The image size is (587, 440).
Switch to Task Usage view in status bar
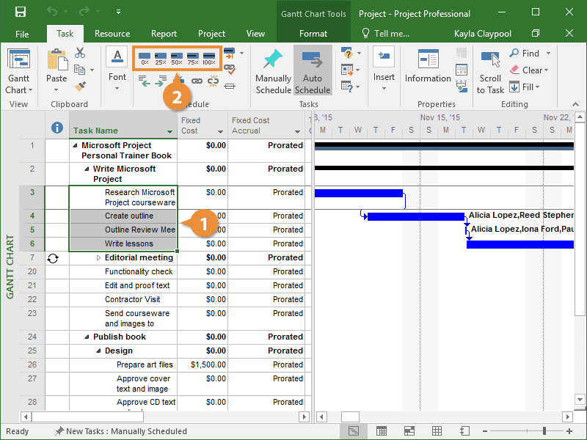[381, 431]
